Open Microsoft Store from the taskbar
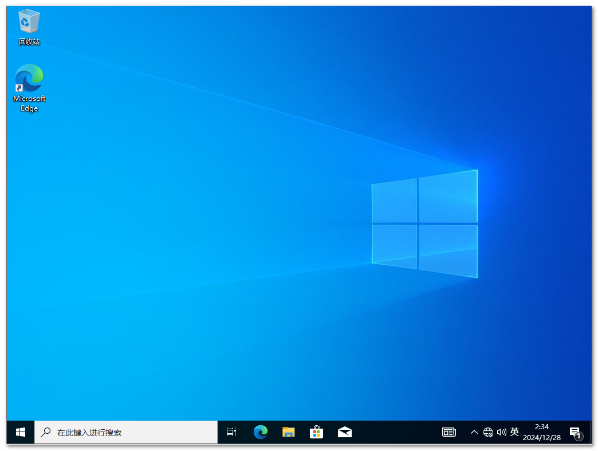598x451 pixels. pos(317,432)
